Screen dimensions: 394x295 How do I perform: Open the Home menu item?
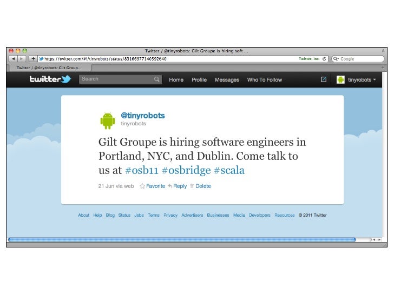click(176, 80)
